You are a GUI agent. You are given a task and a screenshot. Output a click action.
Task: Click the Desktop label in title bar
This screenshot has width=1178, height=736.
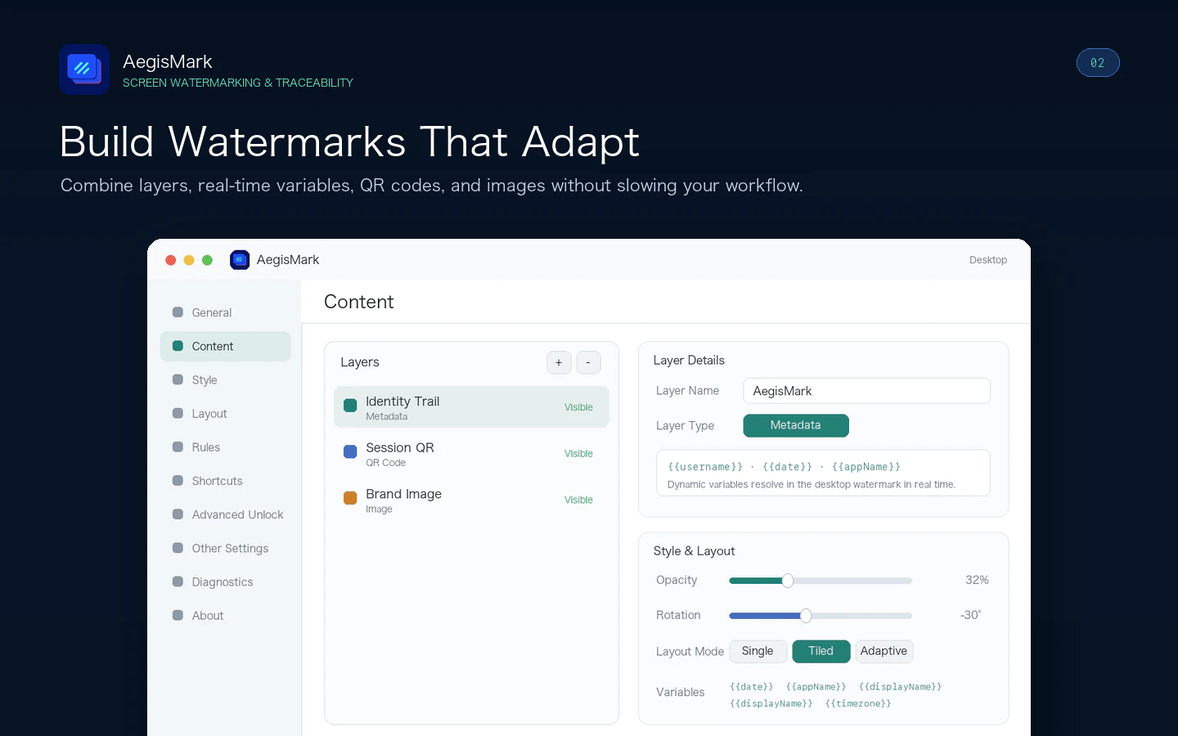coord(988,260)
